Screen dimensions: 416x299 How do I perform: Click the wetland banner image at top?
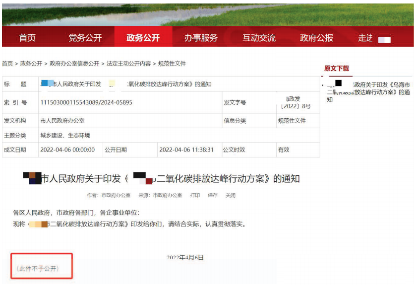coord(208,13)
